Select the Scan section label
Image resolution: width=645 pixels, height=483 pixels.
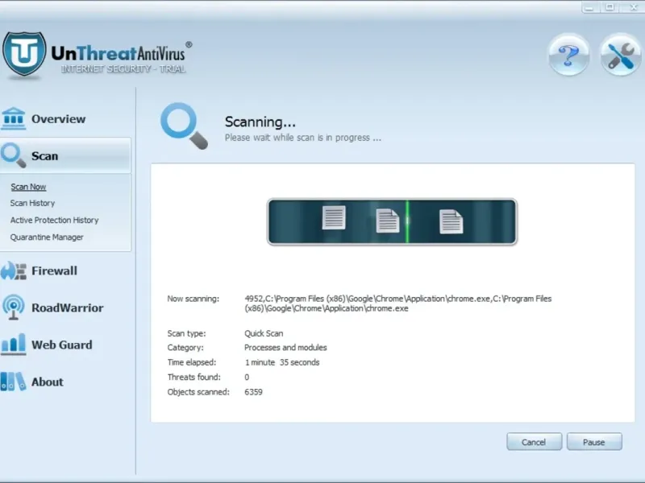[x=45, y=156]
